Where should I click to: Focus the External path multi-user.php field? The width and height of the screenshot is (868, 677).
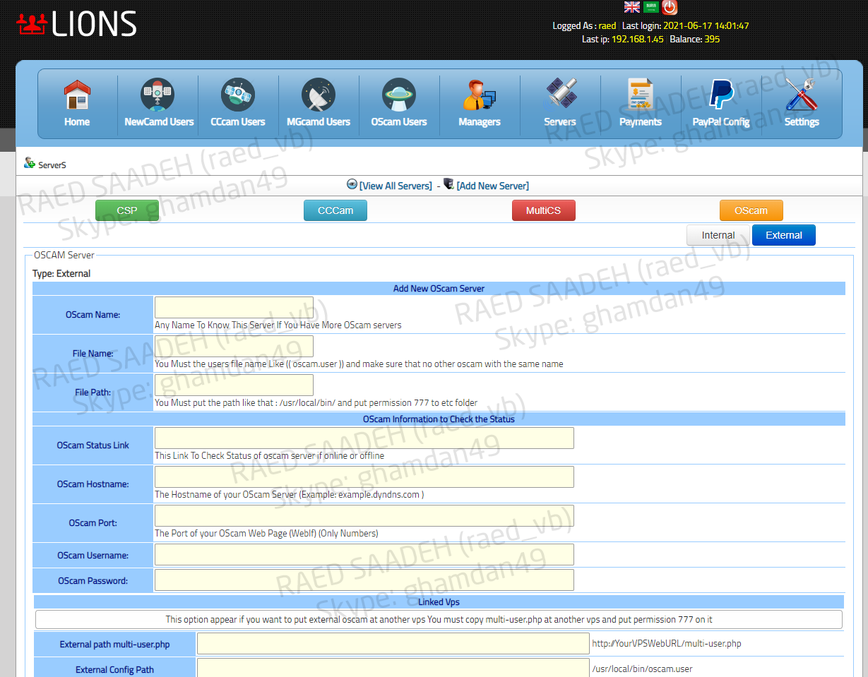click(393, 644)
